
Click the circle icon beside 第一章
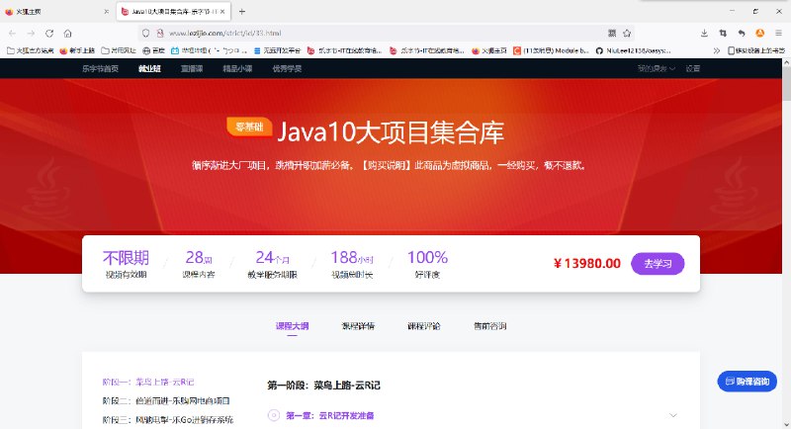tap(274, 415)
